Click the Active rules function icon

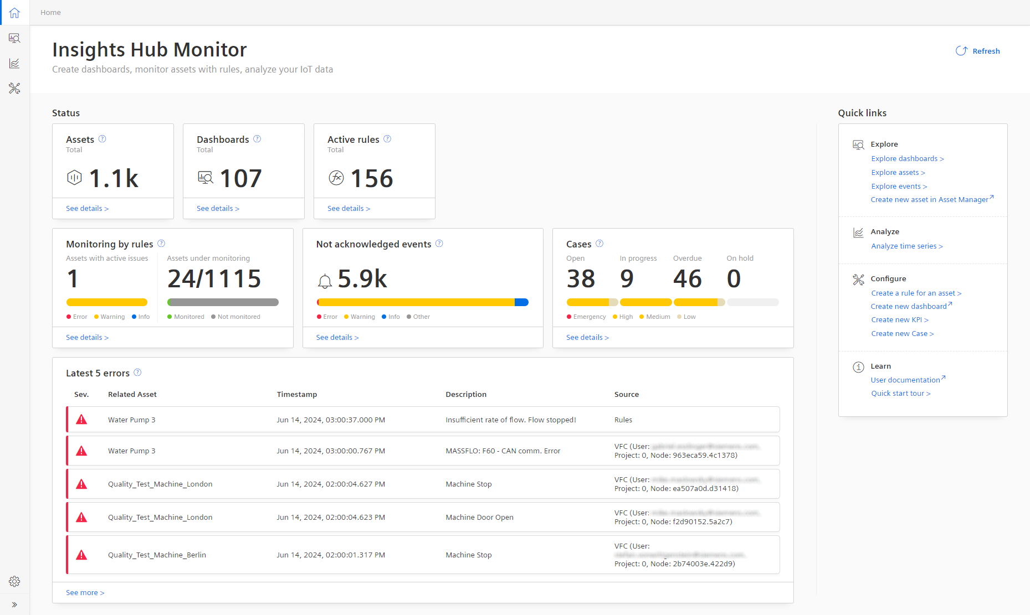tap(336, 178)
